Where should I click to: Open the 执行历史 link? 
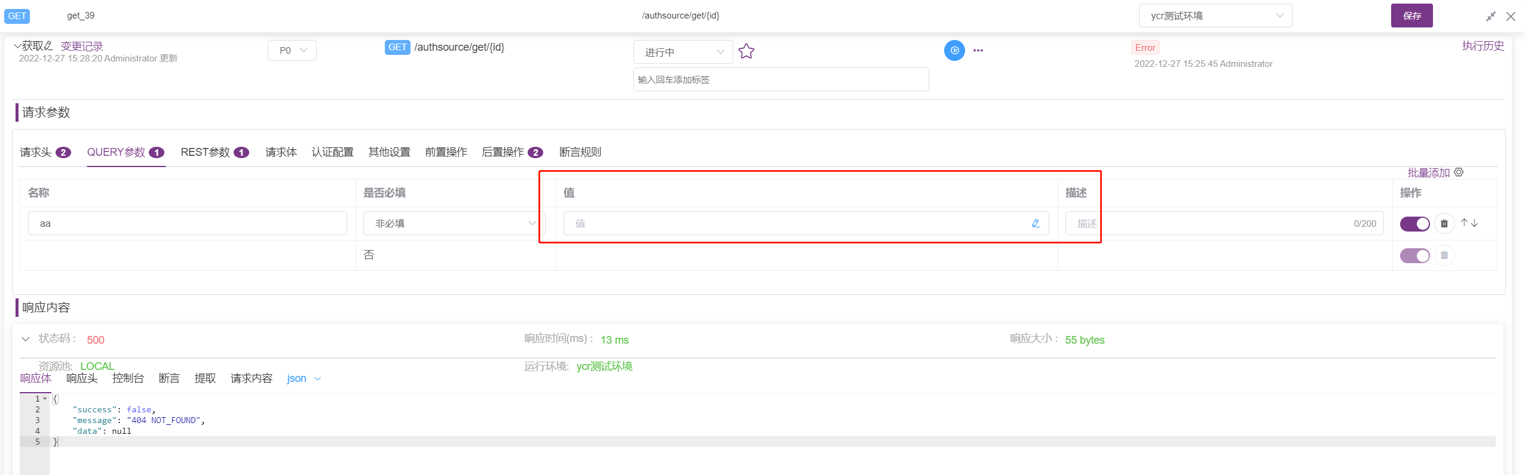1483,46
